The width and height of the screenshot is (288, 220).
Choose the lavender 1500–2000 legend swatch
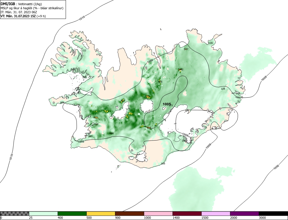(x=216, y=213)
